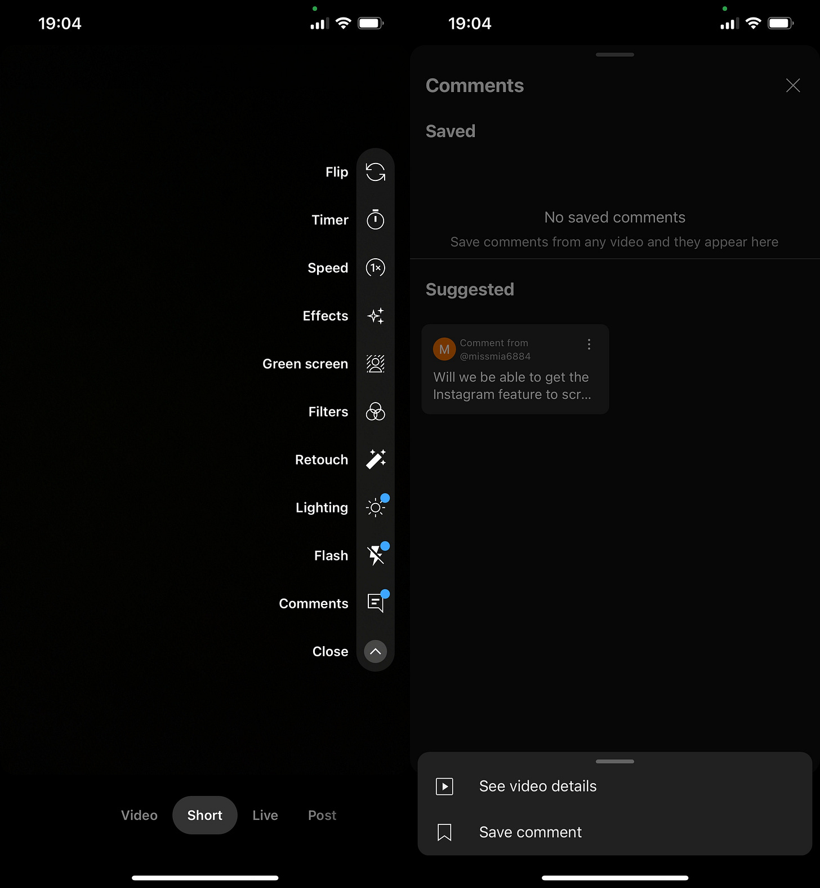
Task: Select the Short tab
Action: (x=205, y=815)
